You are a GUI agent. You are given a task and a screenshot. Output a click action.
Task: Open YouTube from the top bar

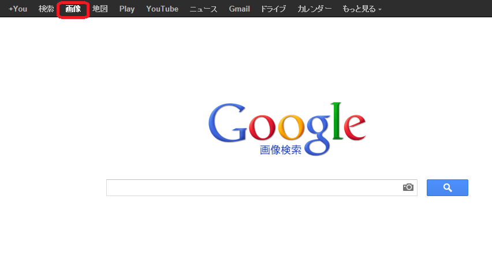point(162,9)
